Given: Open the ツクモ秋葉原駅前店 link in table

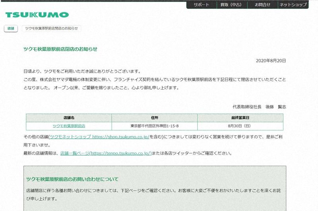Looking at the screenshot, I should pos(69,126).
